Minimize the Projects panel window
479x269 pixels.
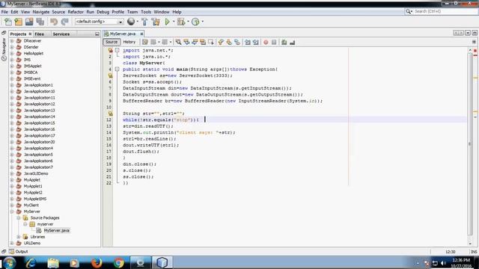pyautogui.click(x=97, y=34)
